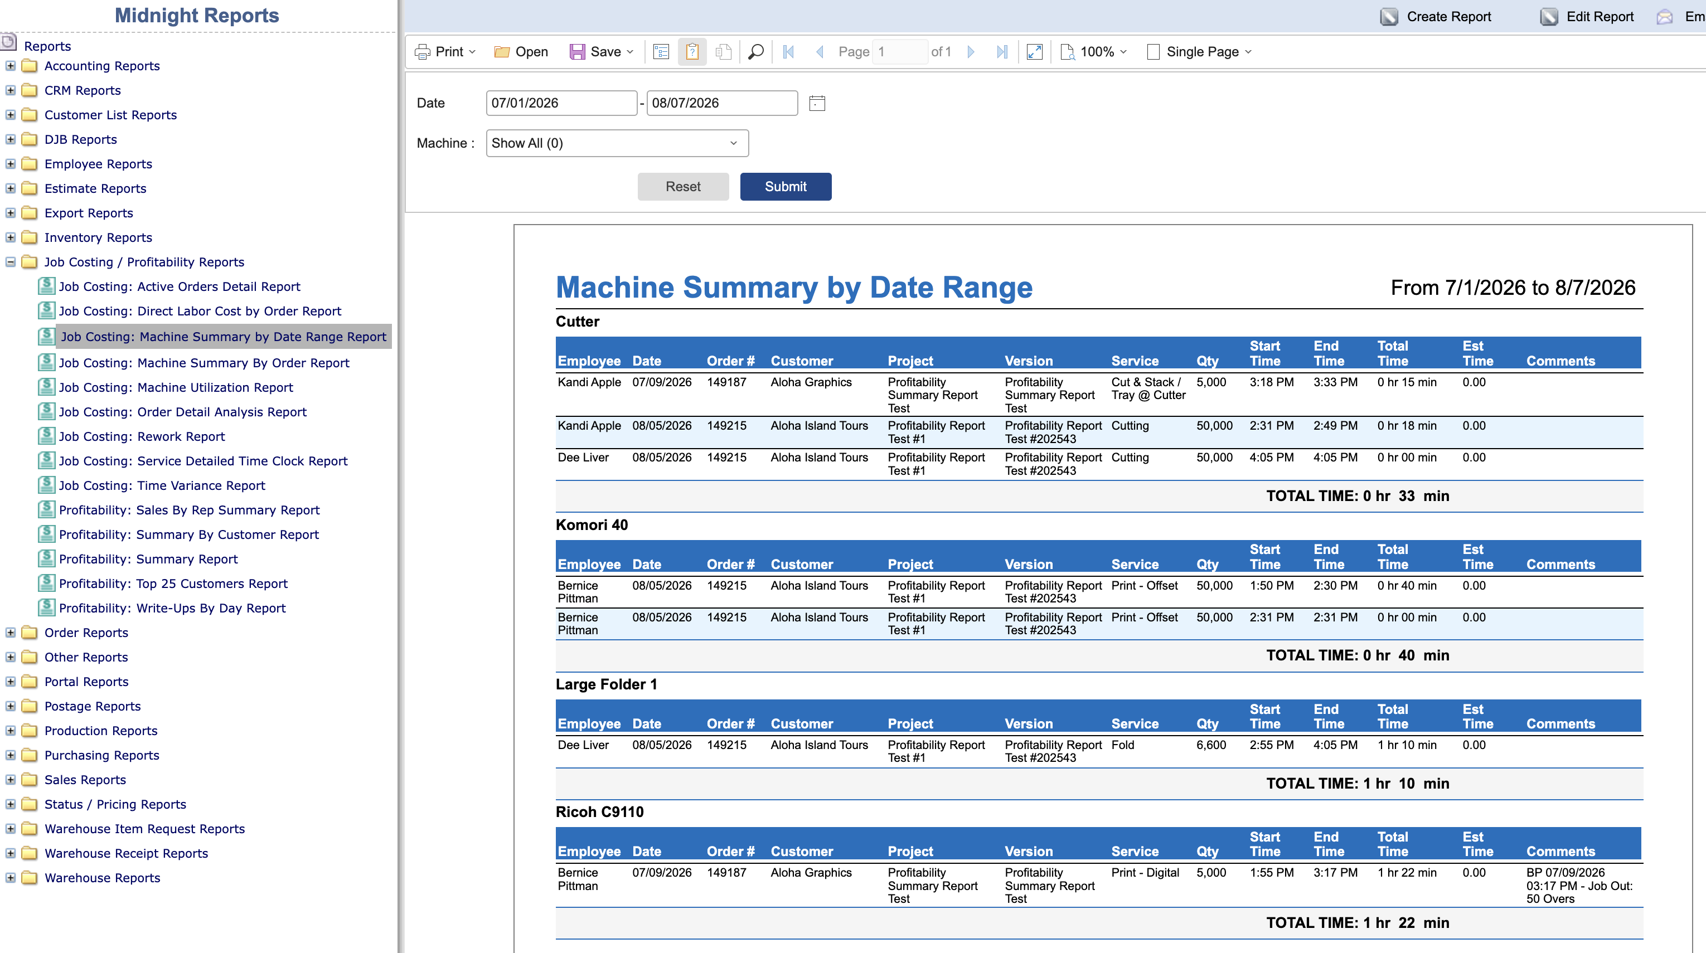
Task: Open Profitability: Top 25 Customers Report
Action: click(x=173, y=583)
